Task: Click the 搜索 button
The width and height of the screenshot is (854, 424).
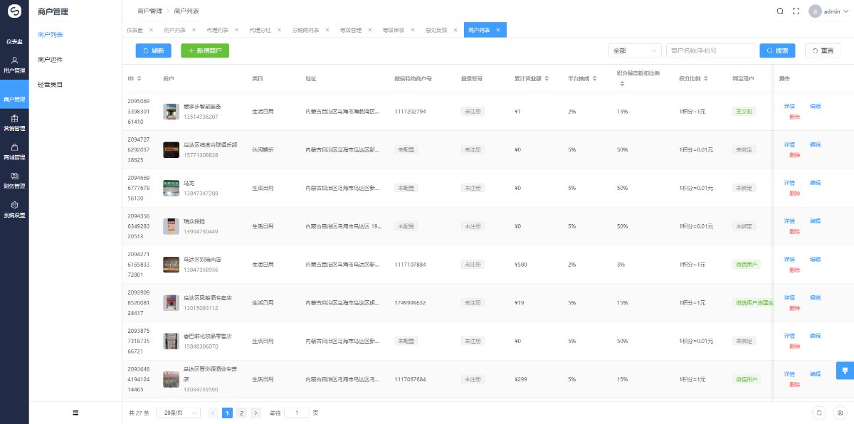Action: 778,51
